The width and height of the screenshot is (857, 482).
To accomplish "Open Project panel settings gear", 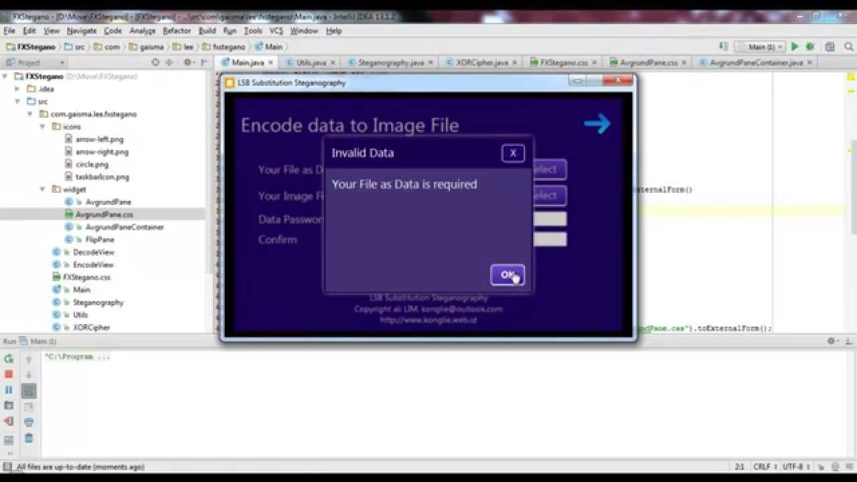I will tap(188, 62).
